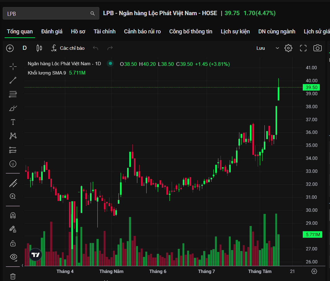330x281 pixels.
Task: Take a chart snapshot with camera icon
Action: click(317, 48)
